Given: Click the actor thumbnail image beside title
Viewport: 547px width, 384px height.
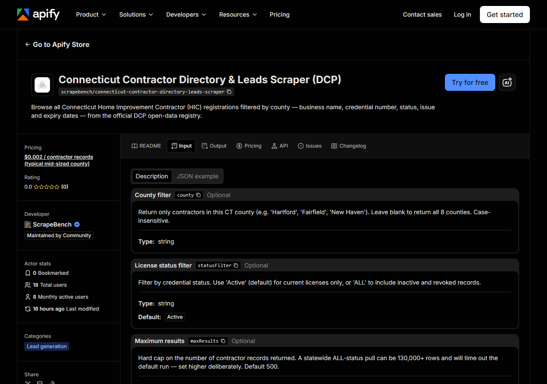Looking at the screenshot, I should tap(42, 85).
